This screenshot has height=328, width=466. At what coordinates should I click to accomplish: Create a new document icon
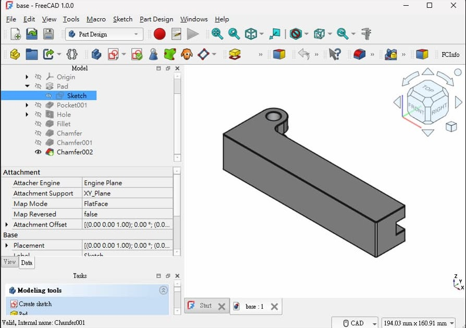16,34
